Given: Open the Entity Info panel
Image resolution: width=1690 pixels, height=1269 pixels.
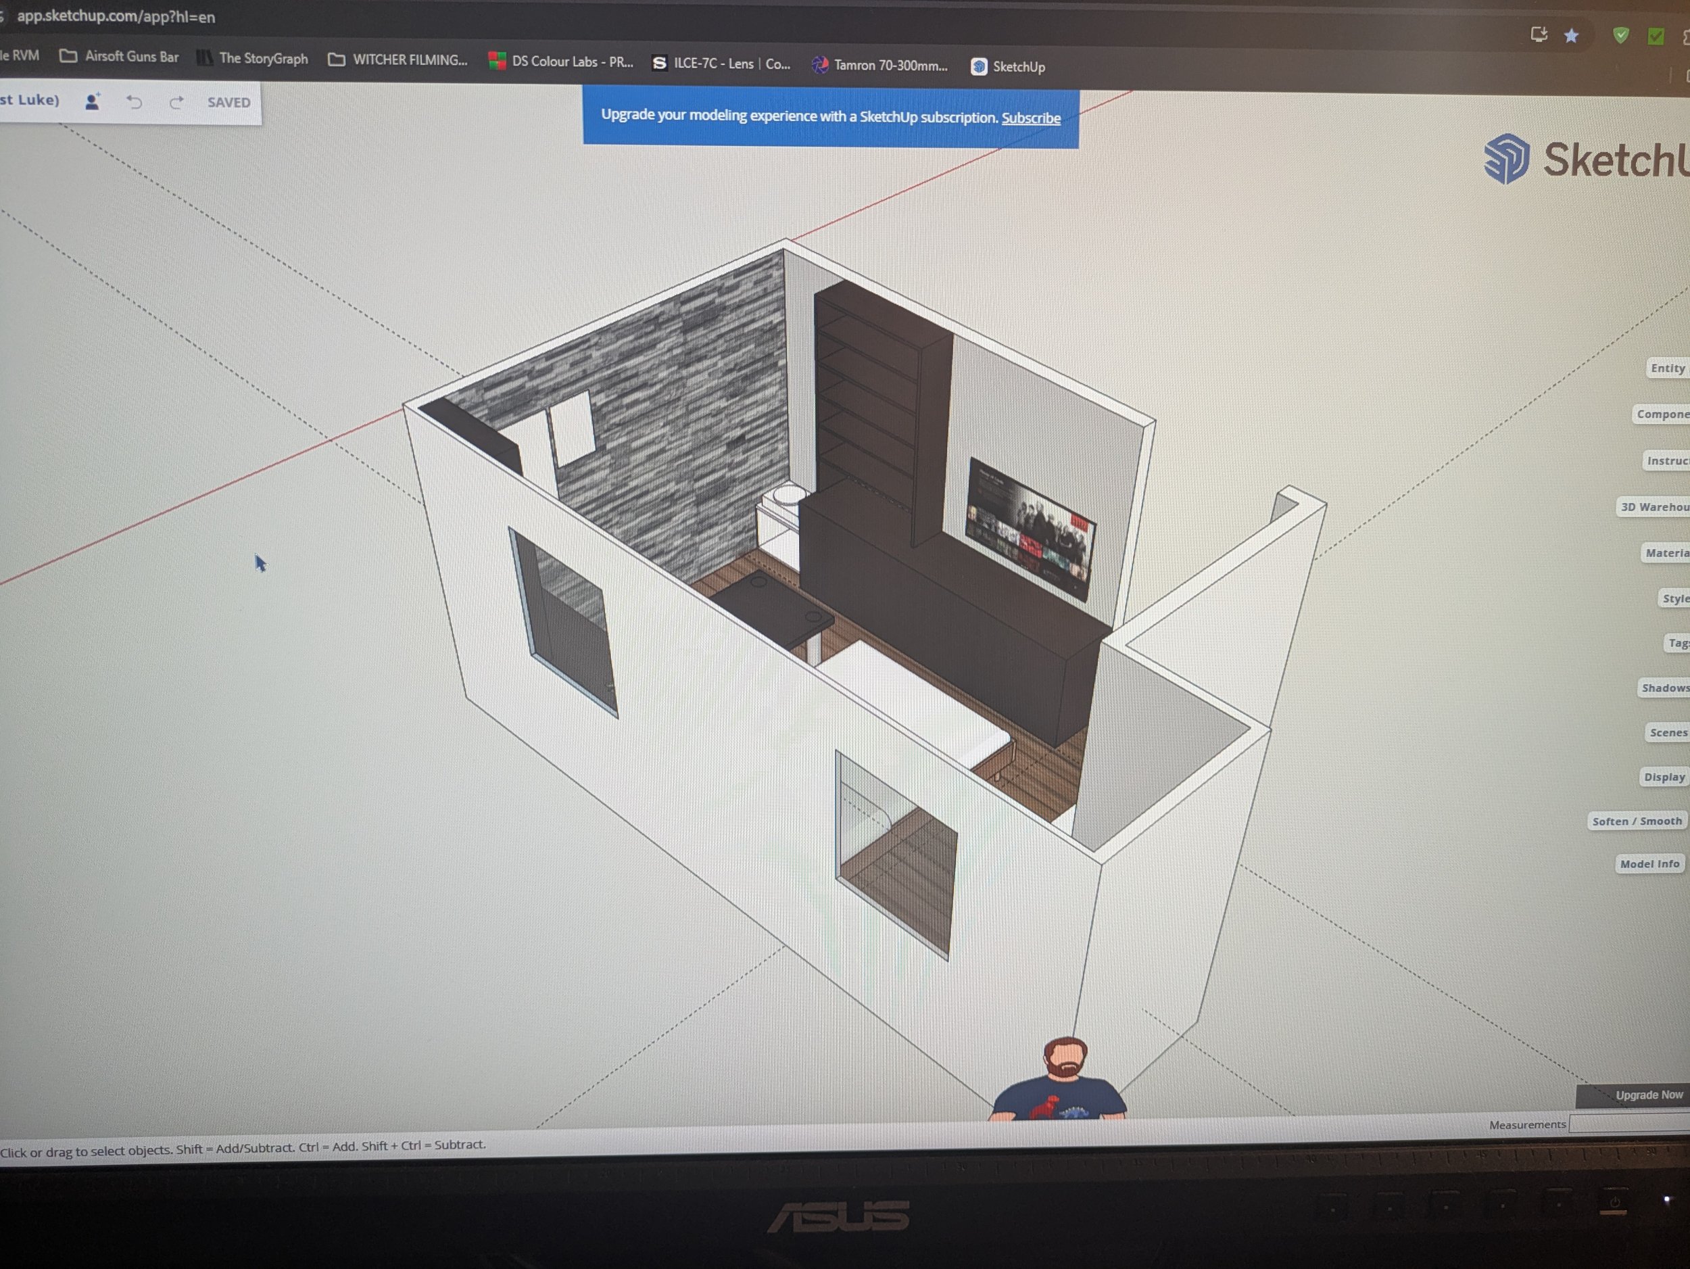Looking at the screenshot, I should (1667, 368).
